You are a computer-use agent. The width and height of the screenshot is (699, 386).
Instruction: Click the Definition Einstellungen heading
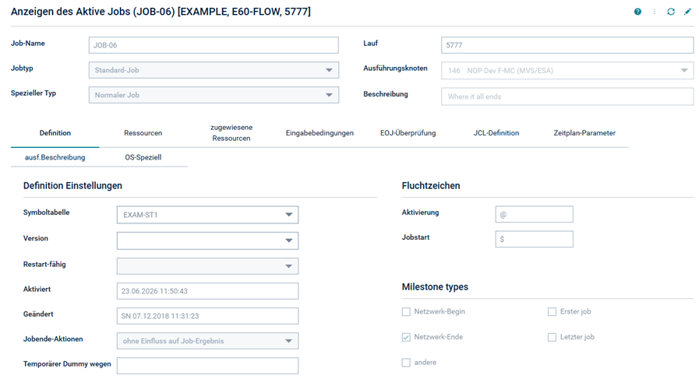72,186
